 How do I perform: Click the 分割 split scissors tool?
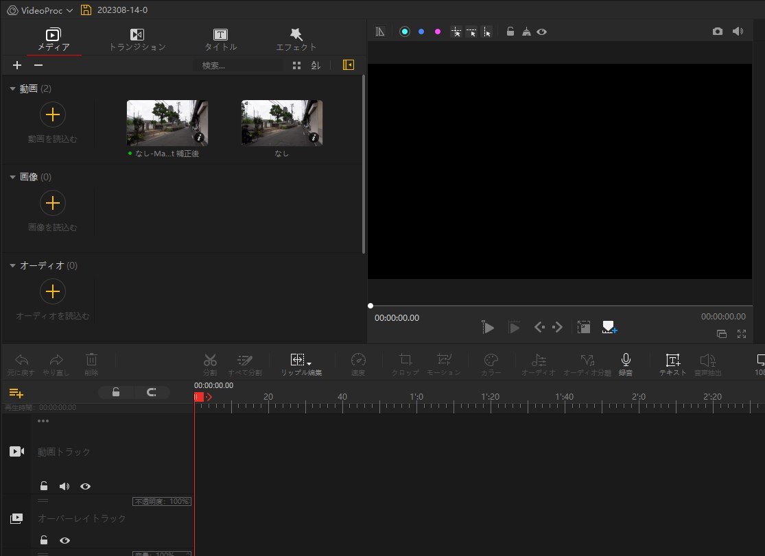[210, 365]
